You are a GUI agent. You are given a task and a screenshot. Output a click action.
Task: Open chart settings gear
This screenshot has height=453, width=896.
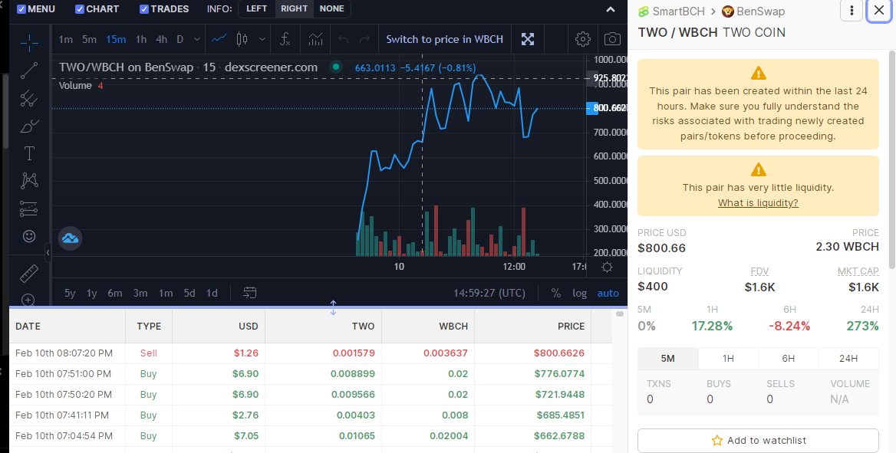pyautogui.click(x=582, y=39)
